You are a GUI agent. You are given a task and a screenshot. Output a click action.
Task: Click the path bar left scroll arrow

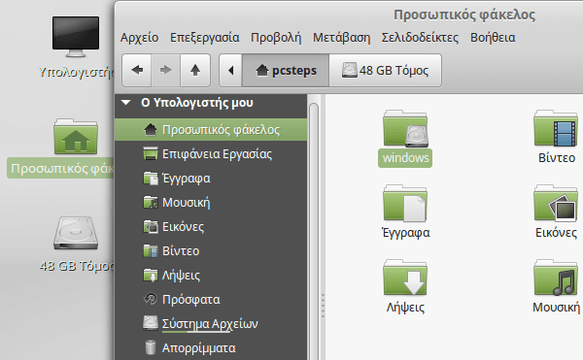(x=231, y=70)
